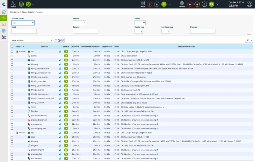Image resolution: width=255 pixels, height=162 pixels.
Task: Select the MySQL_queries row checkbox
Action: (x=12, y=90)
